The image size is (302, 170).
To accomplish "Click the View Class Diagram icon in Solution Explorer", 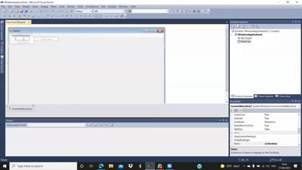I will click(x=257, y=26).
